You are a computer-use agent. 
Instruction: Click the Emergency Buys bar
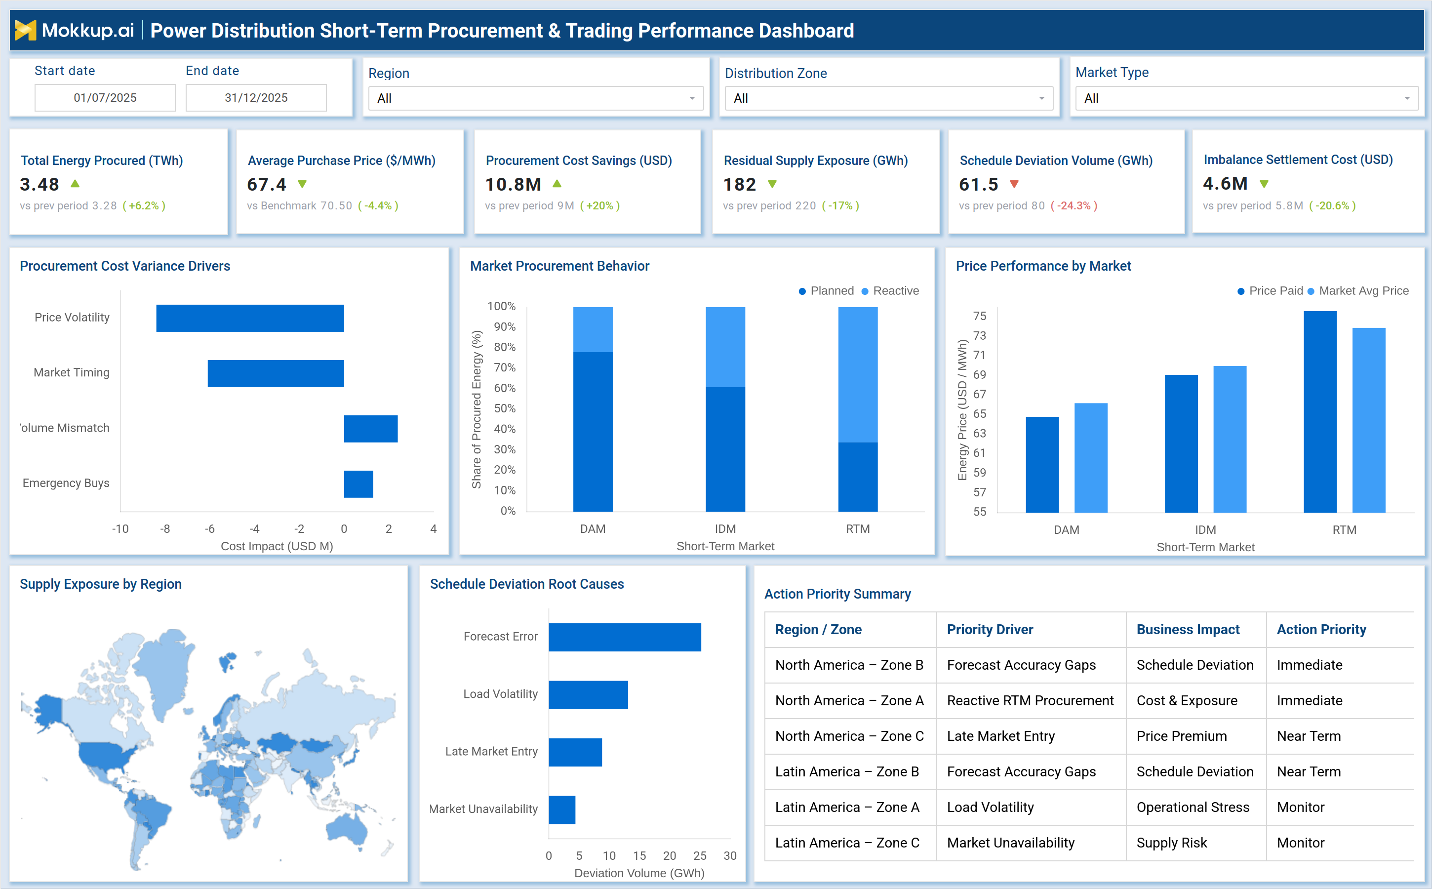point(358,484)
